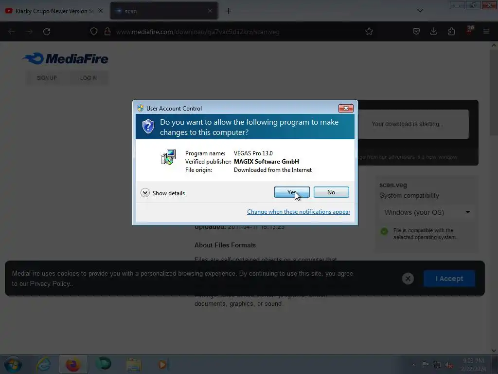
Task: Open tracking protection shield icon
Action: pyautogui.click(x=94, y=32)
